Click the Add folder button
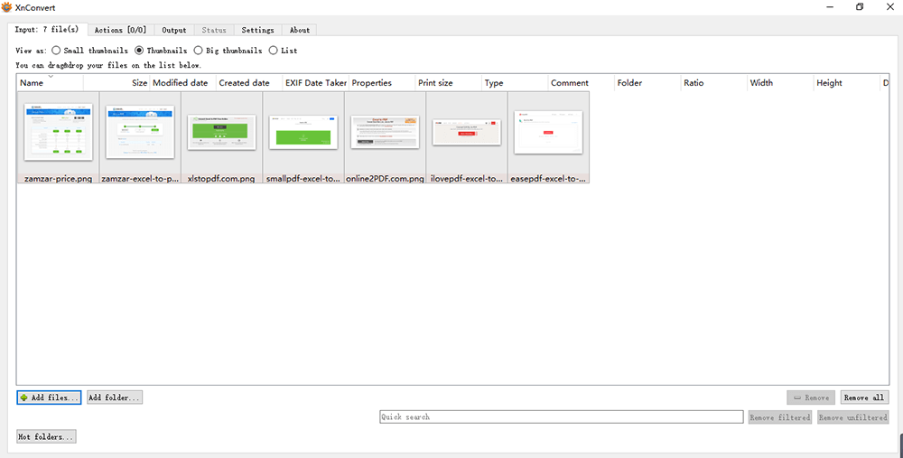 (115, 397)
